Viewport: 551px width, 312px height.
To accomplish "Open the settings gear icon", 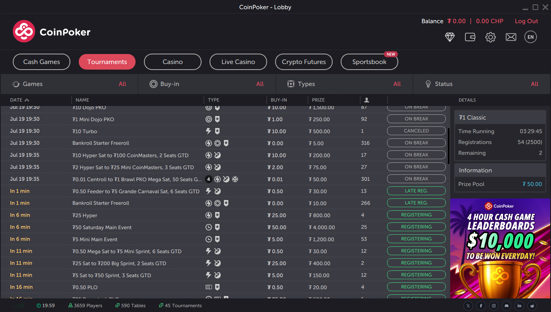I will coord(491,37).
